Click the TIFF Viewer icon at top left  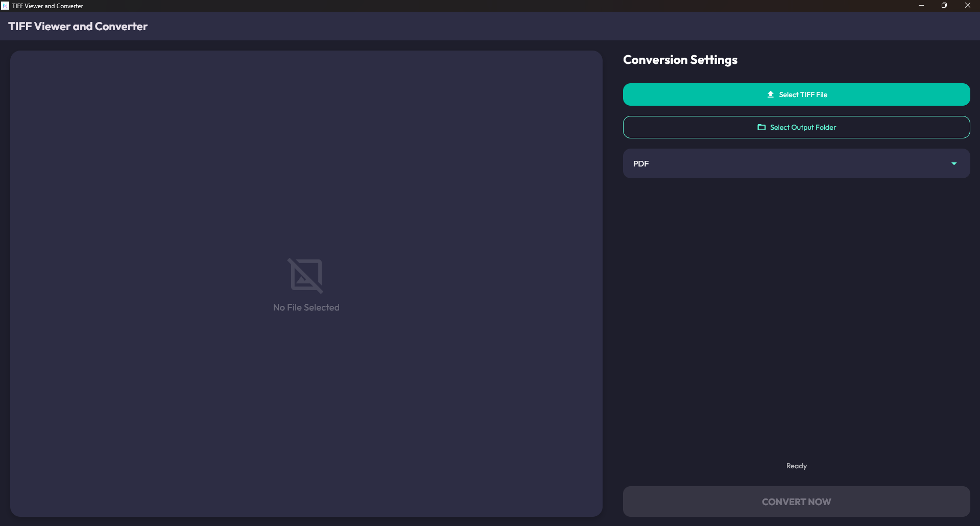click(x=5, y=6)
